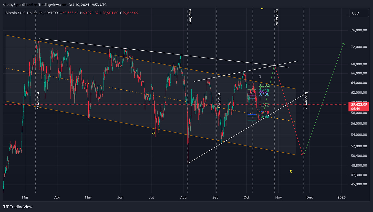Click the 52,000.00 price axis label

tap(359, 146)
